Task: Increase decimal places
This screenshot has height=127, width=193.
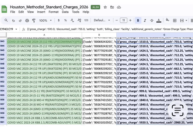Action: [79, 20]
